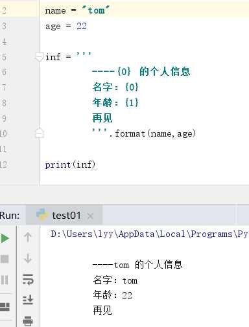The height and width of the screenshot is (327, 249).
Task: Click the Run panel label
Action: [x=10, y=216]
